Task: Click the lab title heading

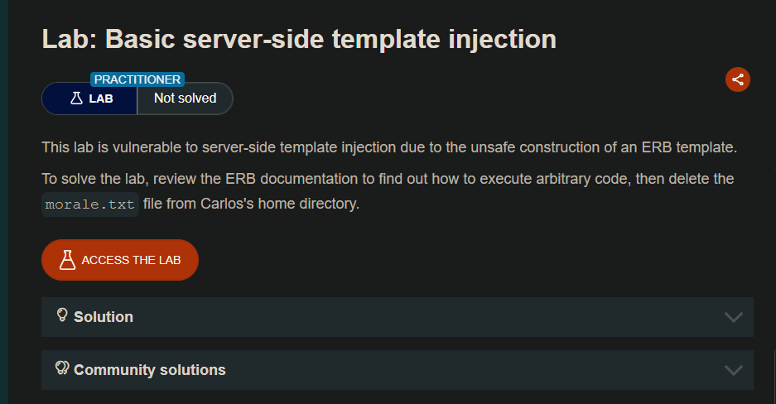Action: coord(299,39)
